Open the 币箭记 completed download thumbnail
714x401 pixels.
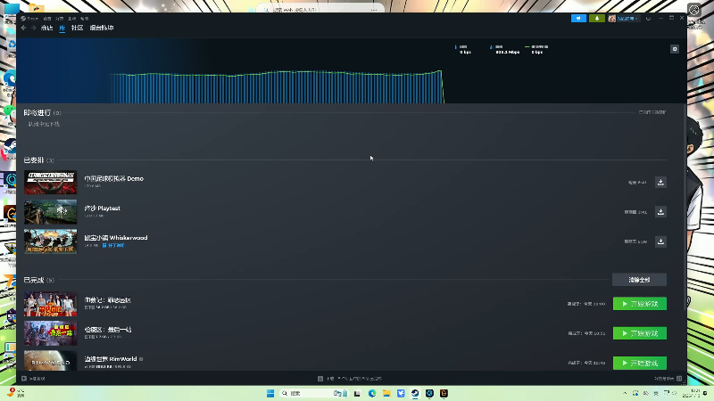click(51, 304)
